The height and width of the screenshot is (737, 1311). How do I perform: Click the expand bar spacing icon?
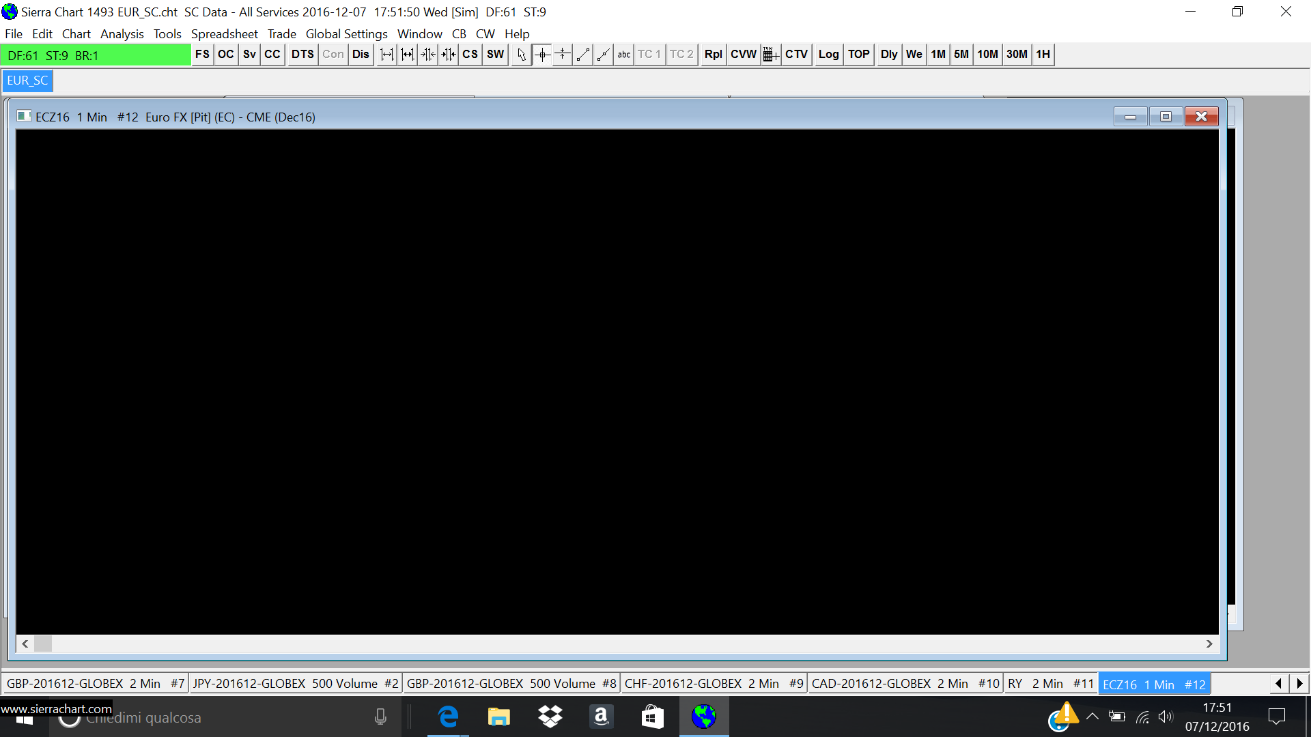pyautogui.click(x=387, y=55)
